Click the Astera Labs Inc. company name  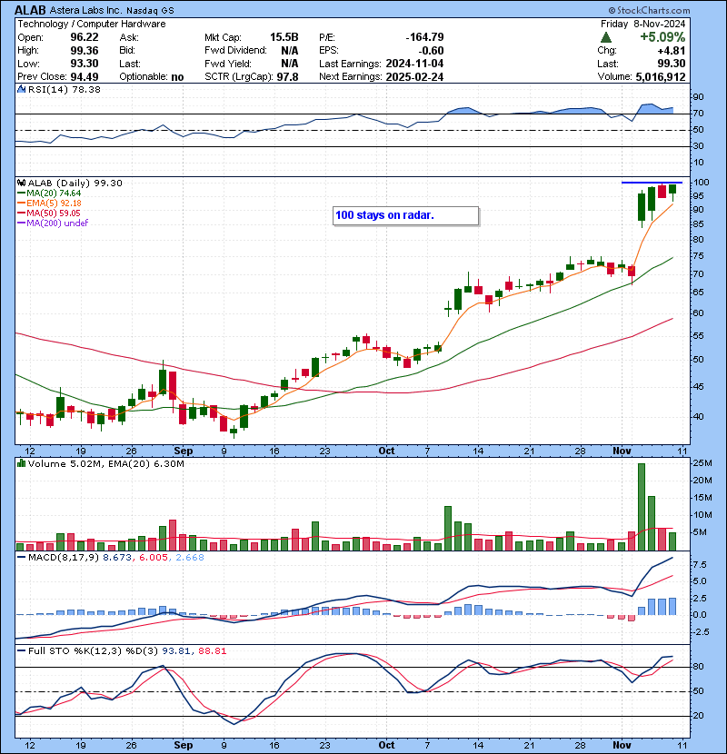[x=85, y=10]
